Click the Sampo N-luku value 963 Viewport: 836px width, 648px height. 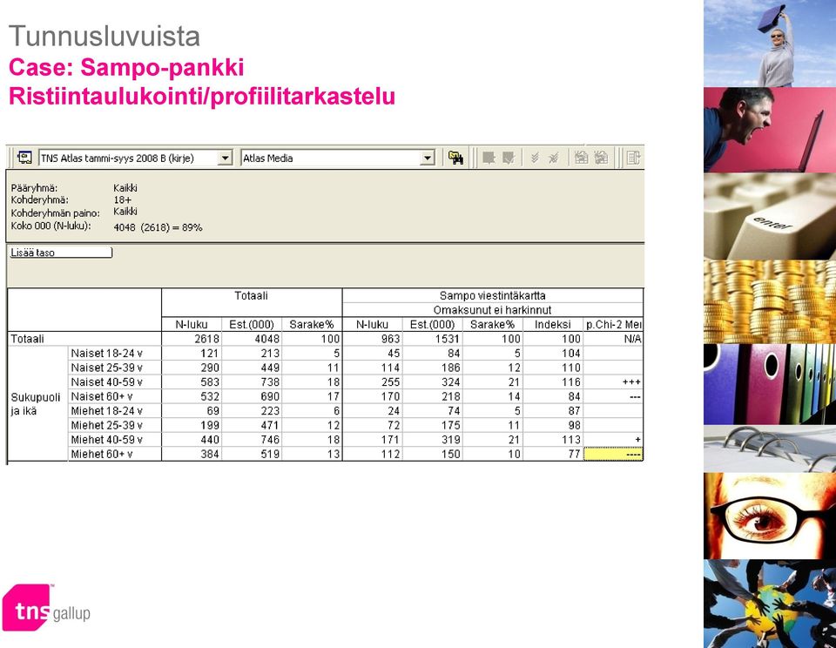tap(390, 339)
